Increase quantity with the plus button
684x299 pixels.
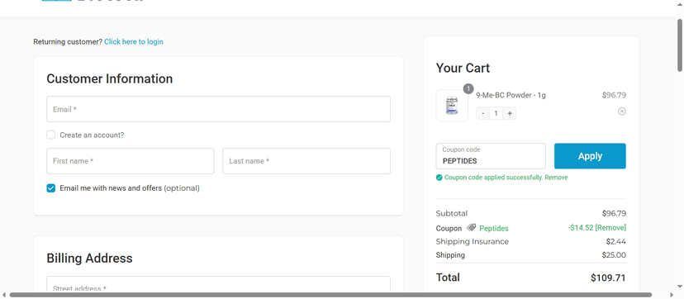509,114
